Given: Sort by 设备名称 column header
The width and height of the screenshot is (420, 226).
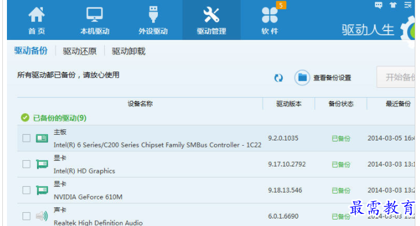Looking at the screenshot, I should point(140,103).
